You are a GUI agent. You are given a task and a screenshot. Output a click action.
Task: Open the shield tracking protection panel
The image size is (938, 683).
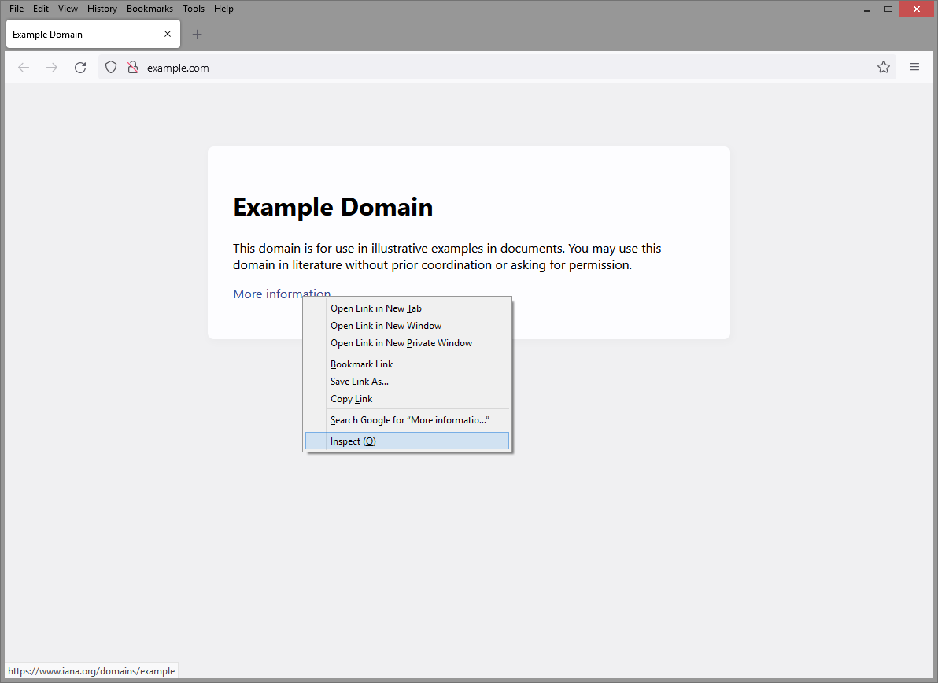click(110, 67)
